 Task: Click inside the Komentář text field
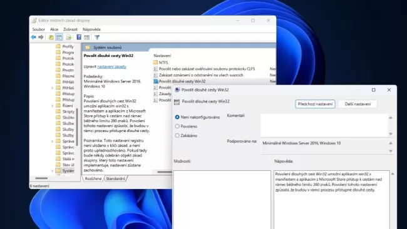click(x=324, y=125)
